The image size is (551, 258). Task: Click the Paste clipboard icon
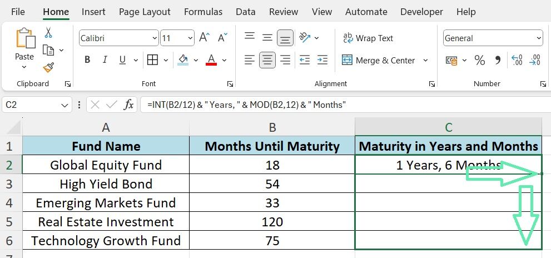point(26,38)
